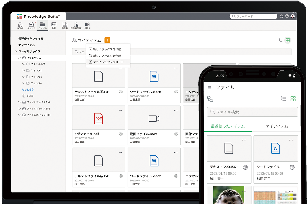Click the ファイル検索 search field on mobile
The width and height of the screenshot is (307, 204).
(x=252, y=112)
